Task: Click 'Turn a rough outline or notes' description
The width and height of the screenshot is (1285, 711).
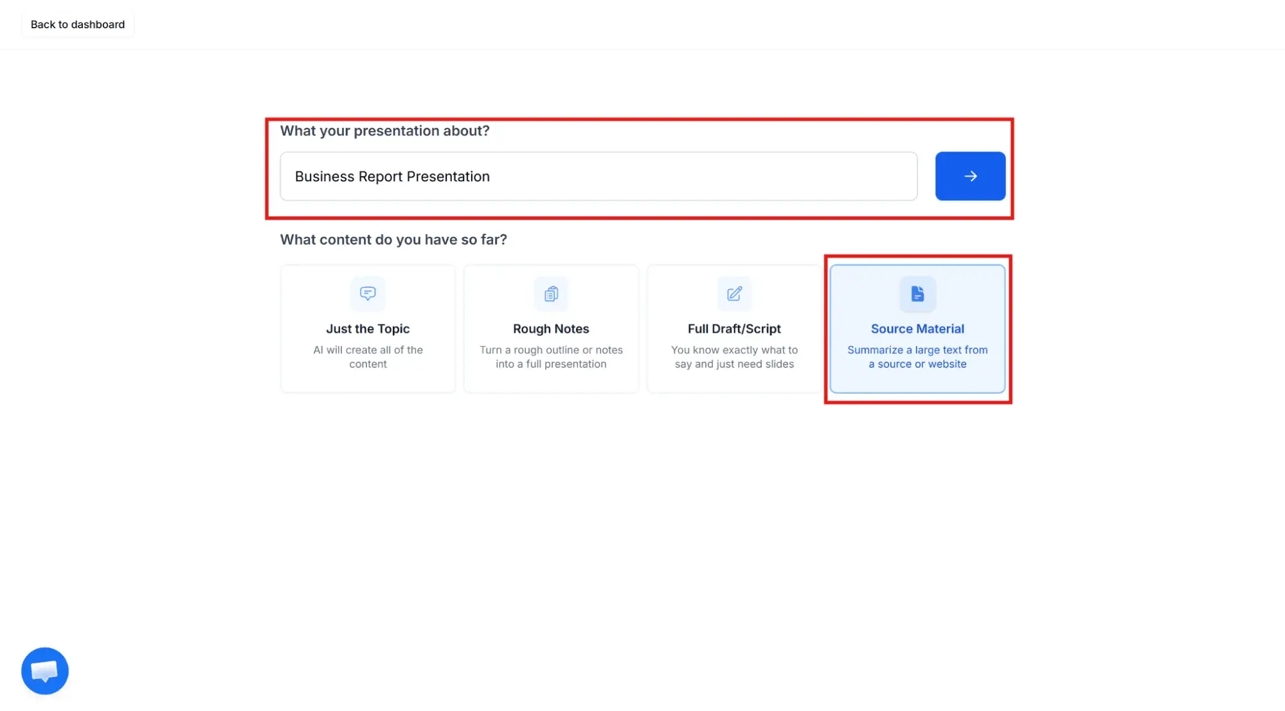Action: [x=551, y=357]
